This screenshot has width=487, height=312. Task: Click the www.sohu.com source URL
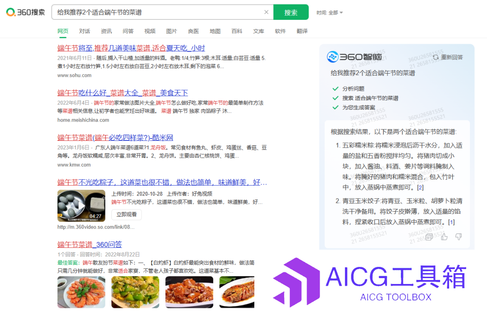click(x=74, y=75)
